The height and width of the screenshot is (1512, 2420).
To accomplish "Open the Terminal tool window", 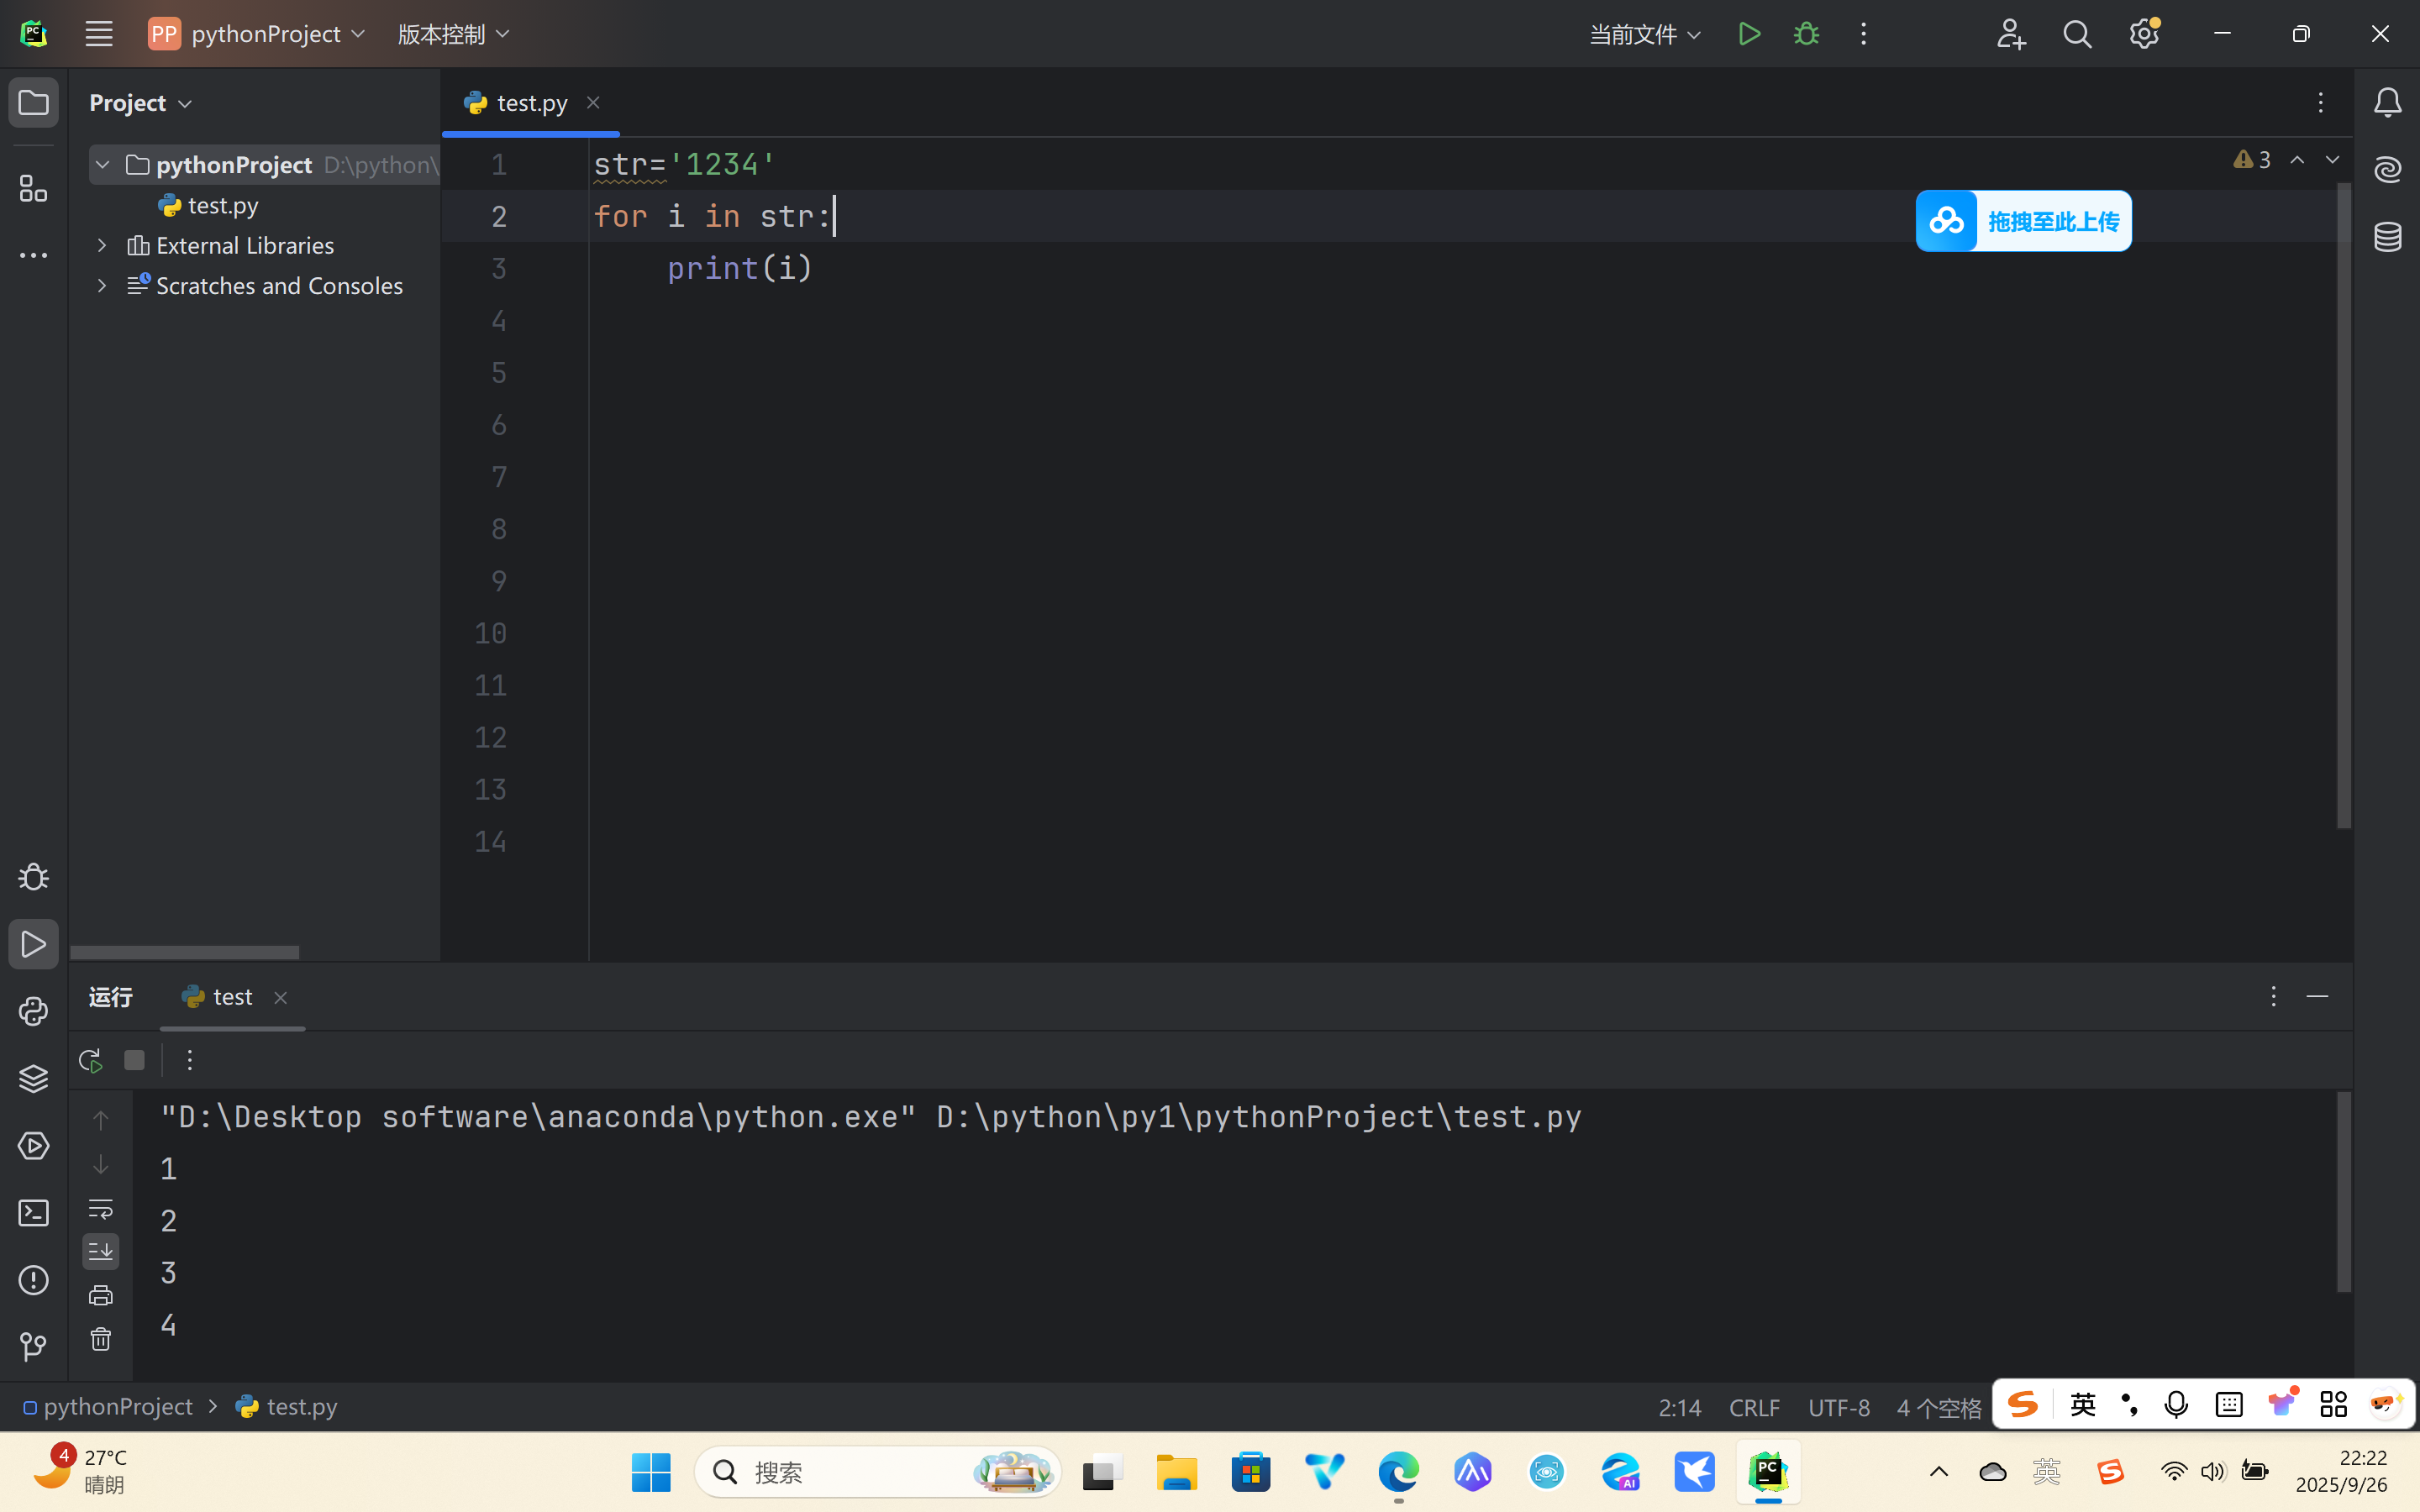I will point(33,1212).
